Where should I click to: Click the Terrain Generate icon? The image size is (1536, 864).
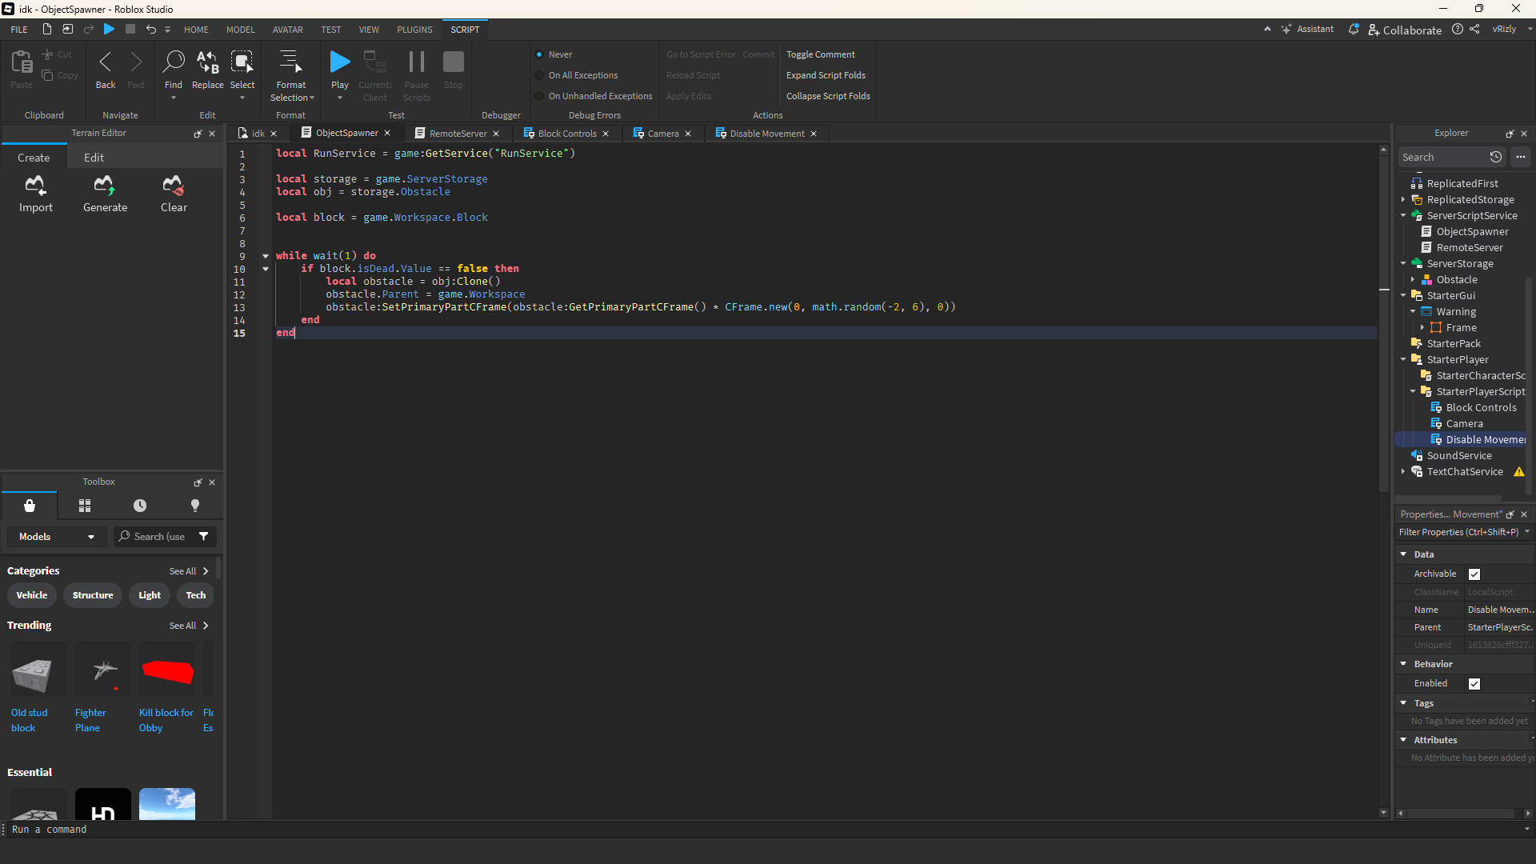point(105,186)
